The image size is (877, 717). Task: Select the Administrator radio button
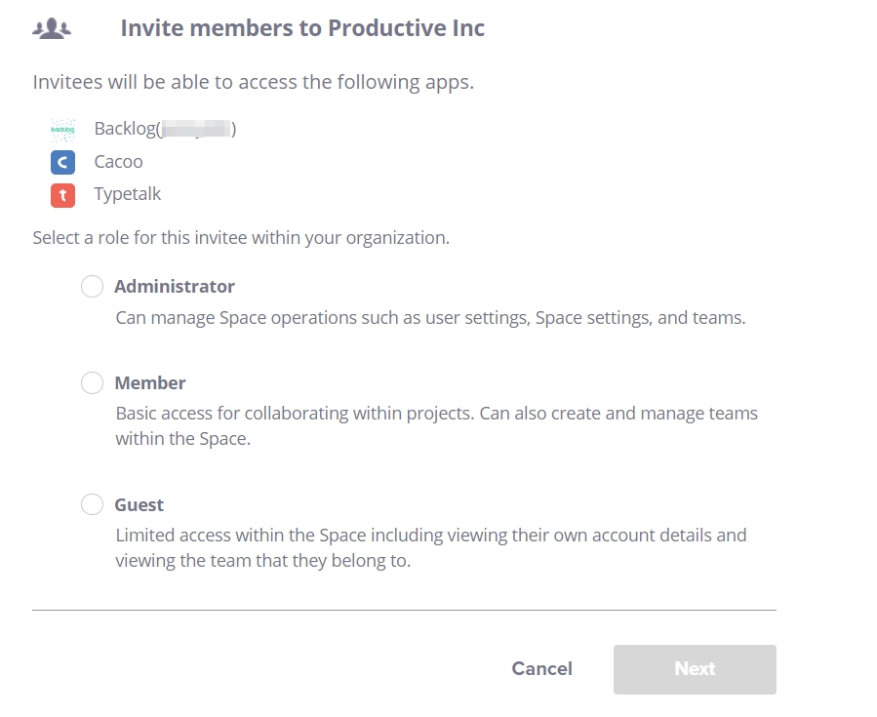(93, 287)
